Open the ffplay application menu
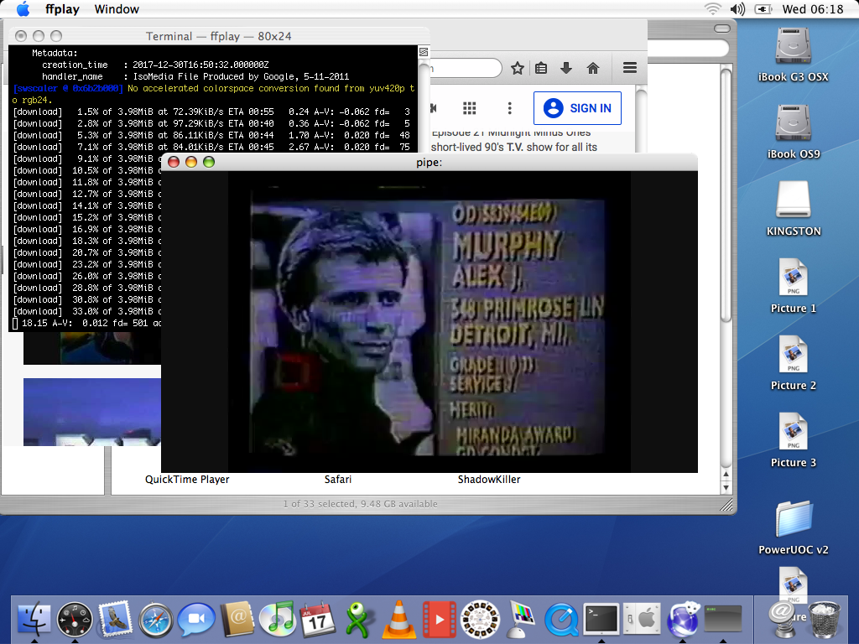859x644 pixels. [x=62, y=9]
